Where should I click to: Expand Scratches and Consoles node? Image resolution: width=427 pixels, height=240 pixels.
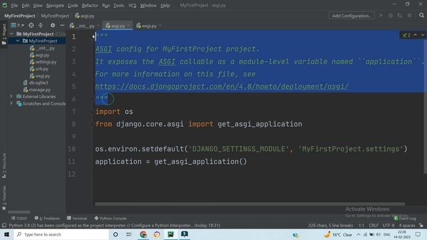[x=11, y=103]
